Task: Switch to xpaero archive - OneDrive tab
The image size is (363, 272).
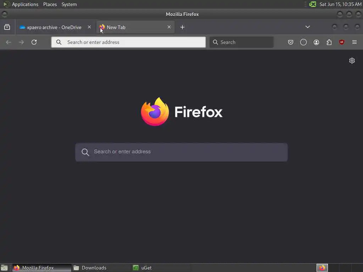Action: [x=55, y=27]
